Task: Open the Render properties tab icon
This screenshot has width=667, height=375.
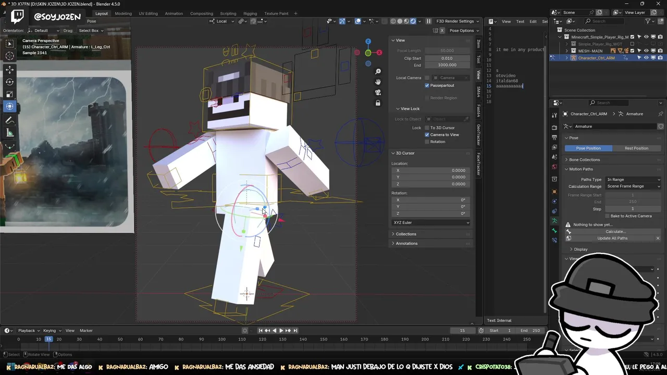Action: pyautogui.click(x=554, y=128)
